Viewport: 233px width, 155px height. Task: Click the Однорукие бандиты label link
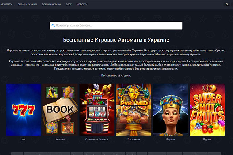click(97, 139)
